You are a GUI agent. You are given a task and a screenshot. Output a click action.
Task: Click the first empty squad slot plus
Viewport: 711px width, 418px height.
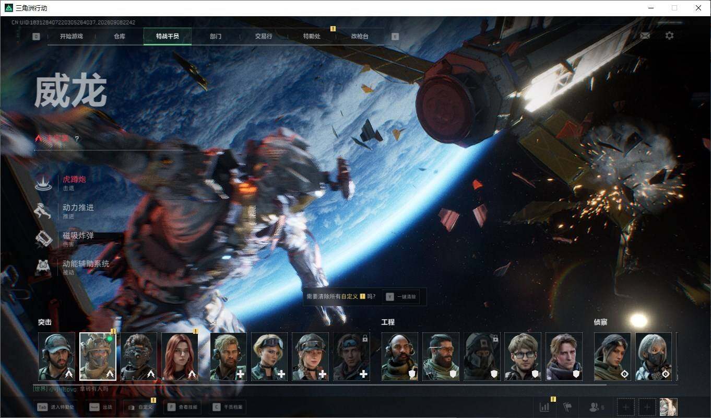(x=626, y=407)
